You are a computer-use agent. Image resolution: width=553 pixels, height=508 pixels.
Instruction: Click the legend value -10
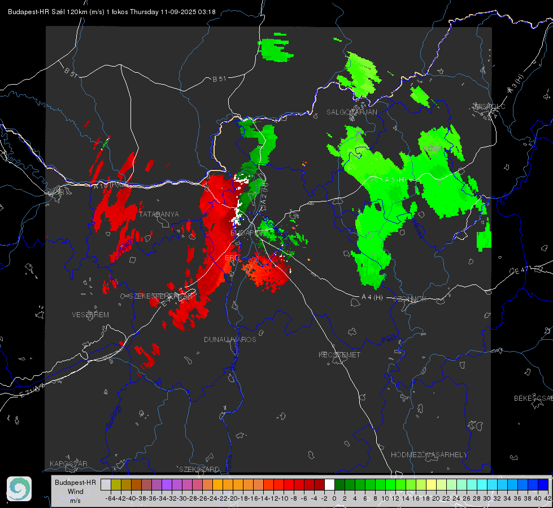coord(284,498)
